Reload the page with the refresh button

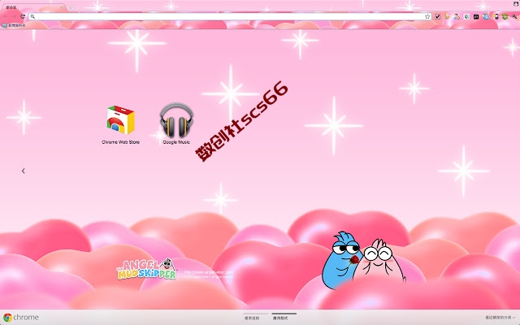23,16
